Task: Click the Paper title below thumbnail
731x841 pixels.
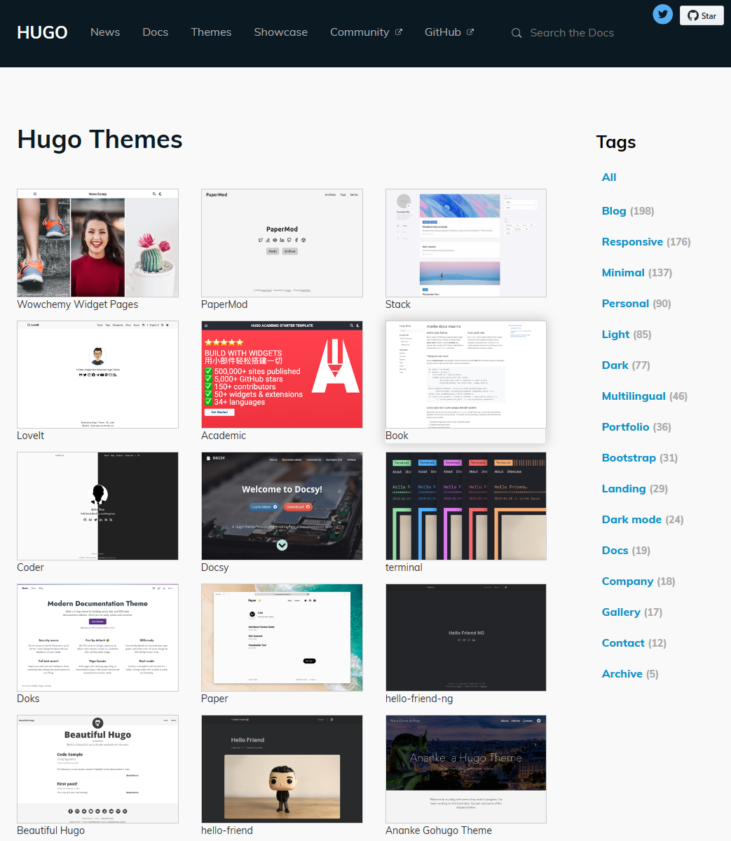Action: pyautogui.click(x=214, y=699)
